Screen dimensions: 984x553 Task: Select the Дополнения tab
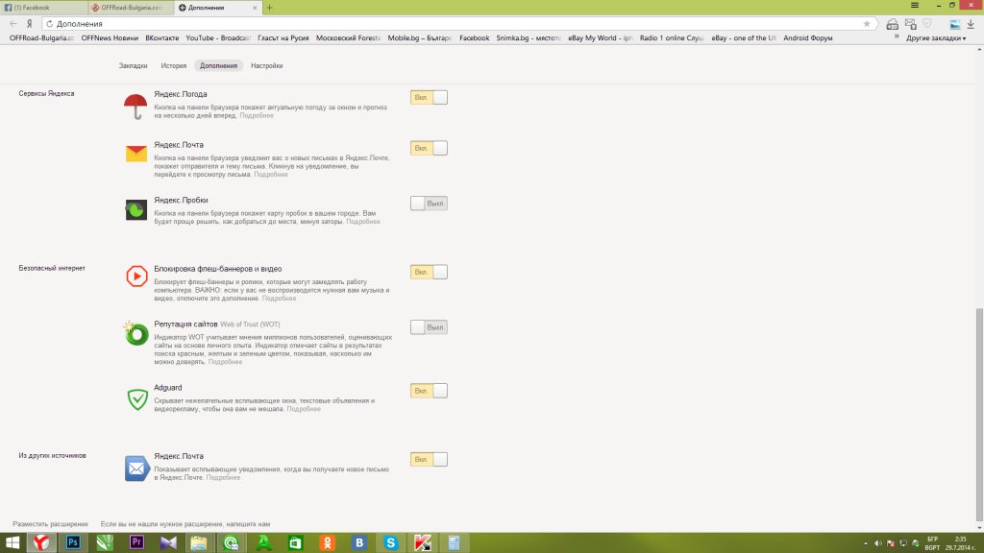coord(218,66)
